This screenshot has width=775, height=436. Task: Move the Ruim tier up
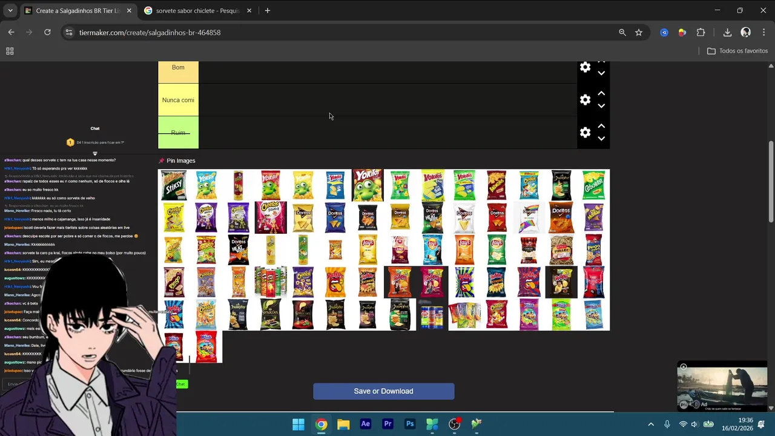tap(601, 126)
